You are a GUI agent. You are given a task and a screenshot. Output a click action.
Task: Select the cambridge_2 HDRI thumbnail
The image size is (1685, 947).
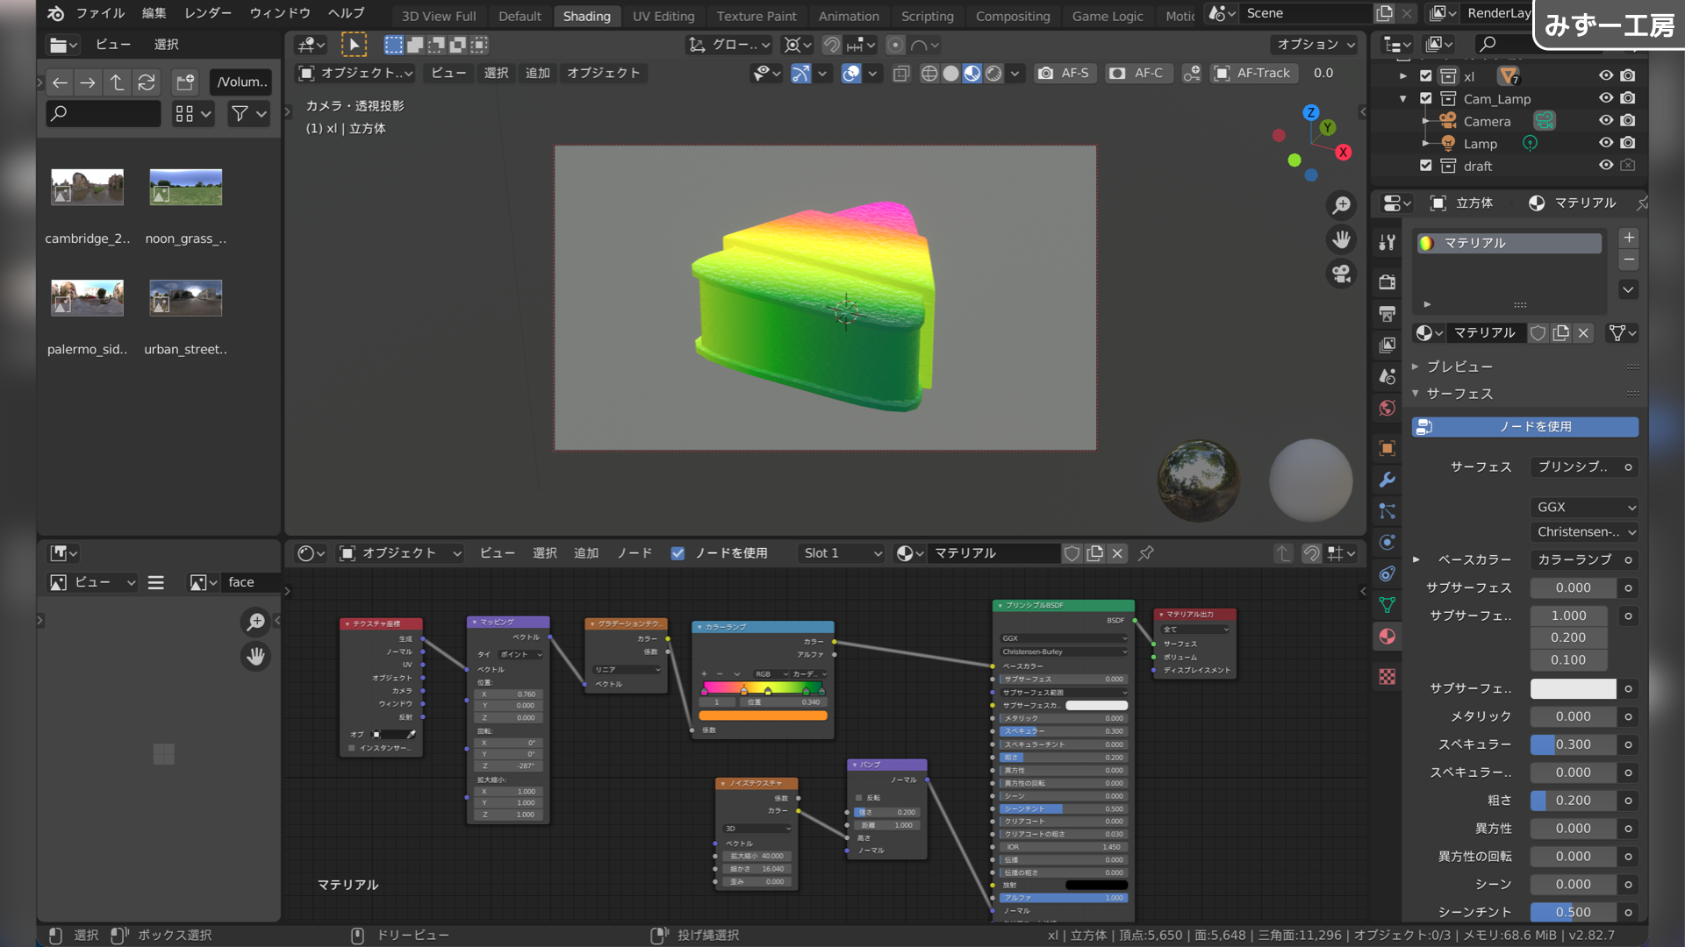tap(87, 188)
